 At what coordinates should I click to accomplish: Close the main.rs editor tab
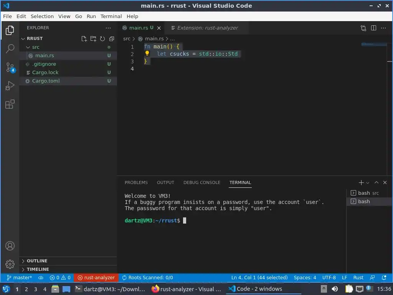[x=159, y=28]
